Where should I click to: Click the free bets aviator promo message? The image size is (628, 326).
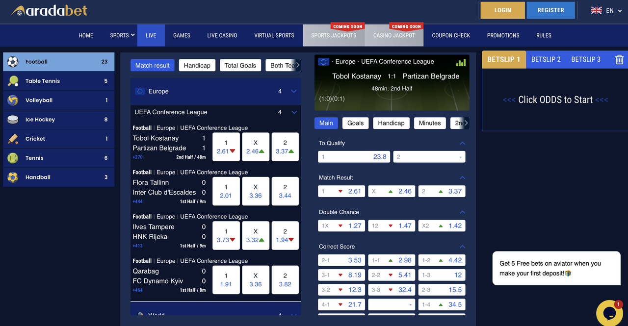556,268
